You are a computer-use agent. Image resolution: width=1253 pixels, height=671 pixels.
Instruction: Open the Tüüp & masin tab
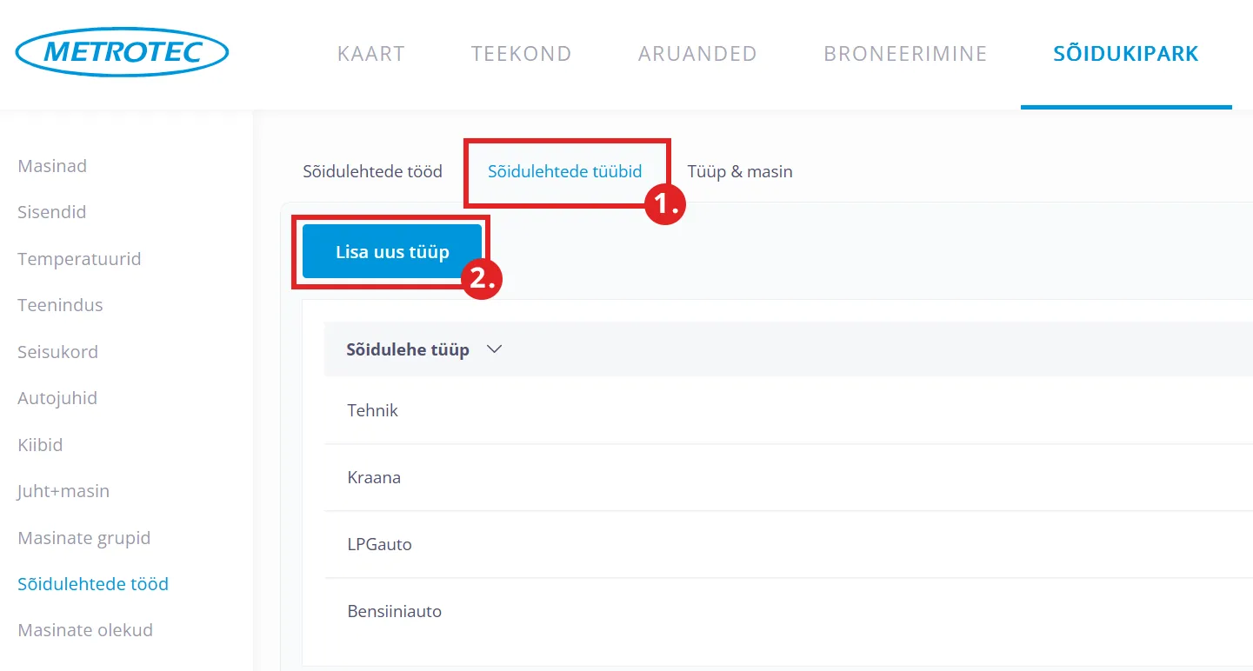740,171
